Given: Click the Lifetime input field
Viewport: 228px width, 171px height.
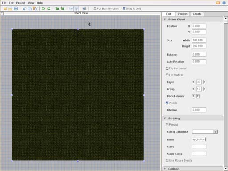Looking at the screenshot, I should click(x=199, y=110).
